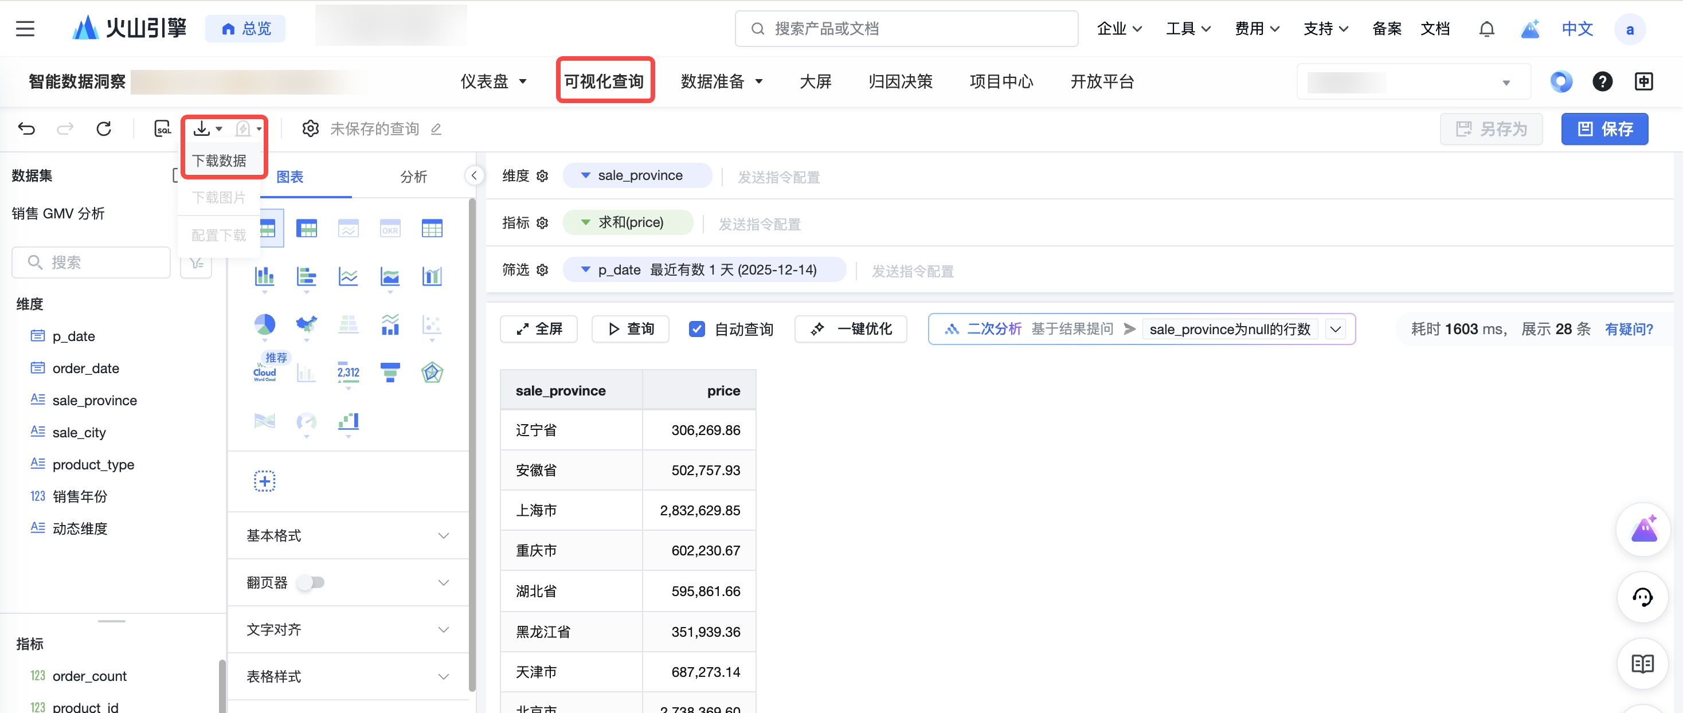Select the radar chart icon
Viewport: 1683px width, 713px height.
[432, 373]
